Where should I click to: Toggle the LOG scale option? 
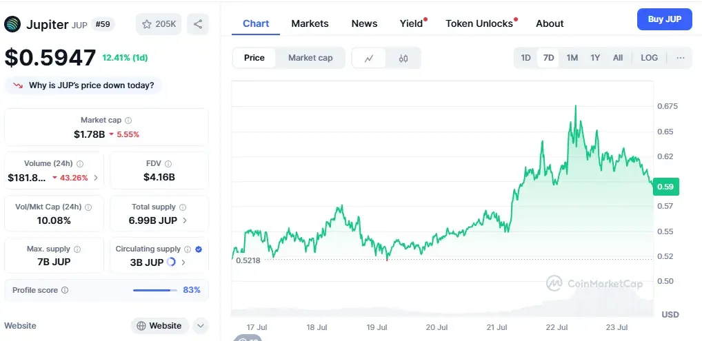tap(649, 58)
